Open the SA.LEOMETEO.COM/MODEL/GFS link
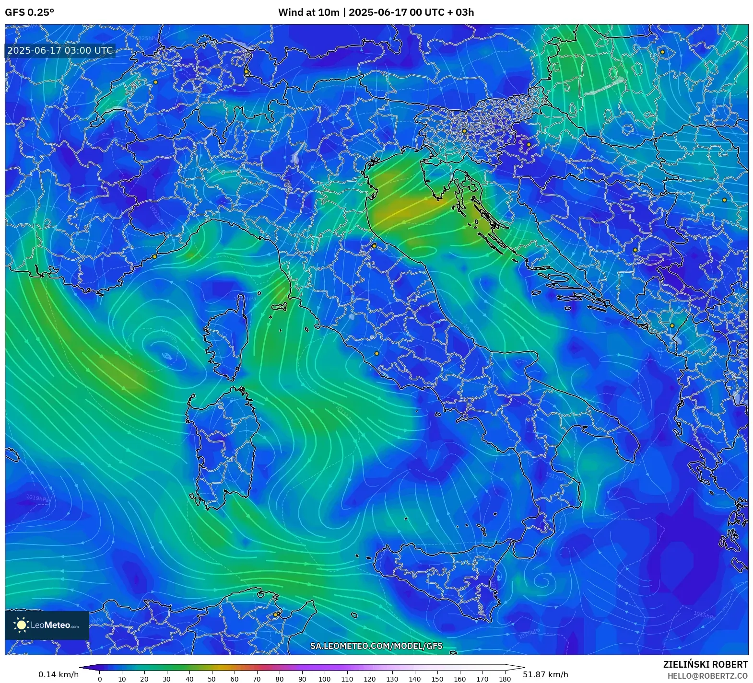 [x=376, y=646]
